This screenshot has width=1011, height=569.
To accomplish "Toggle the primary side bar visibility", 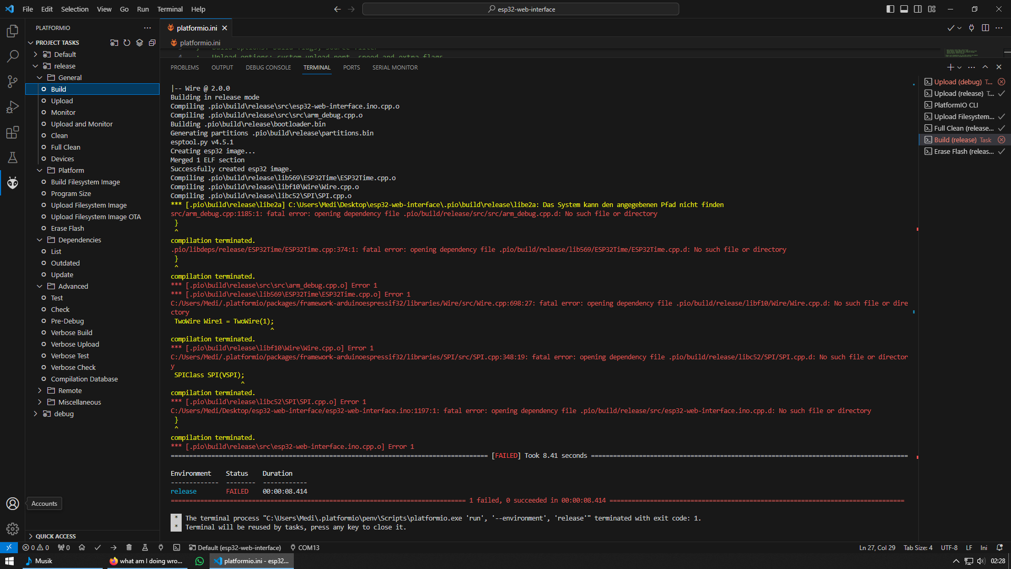I will tap(890, 9).
